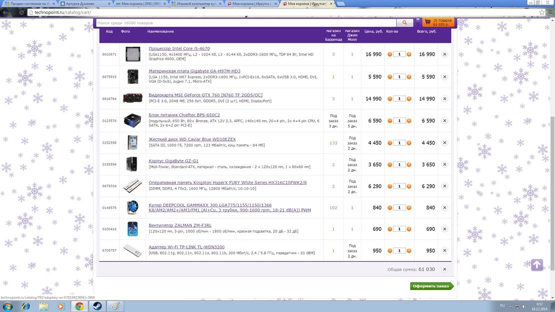The height and width of the screenshot is (312, 555).
Task: Decrease quantity of Chieftec BPS-650C2 power supply
Action: tap(390, 121)
